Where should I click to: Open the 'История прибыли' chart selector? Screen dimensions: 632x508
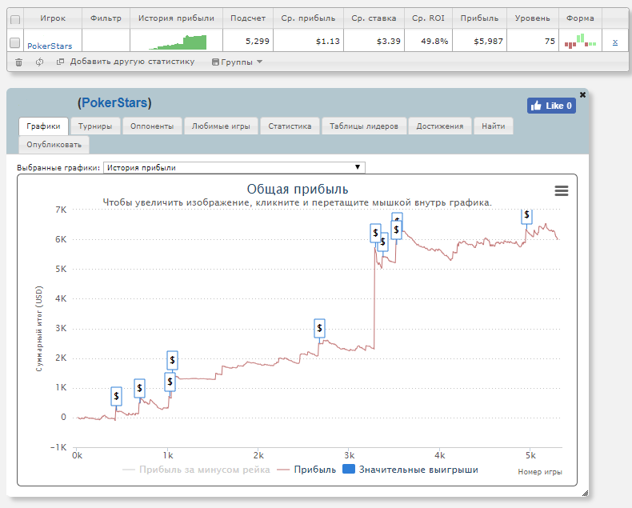point(234,168)
